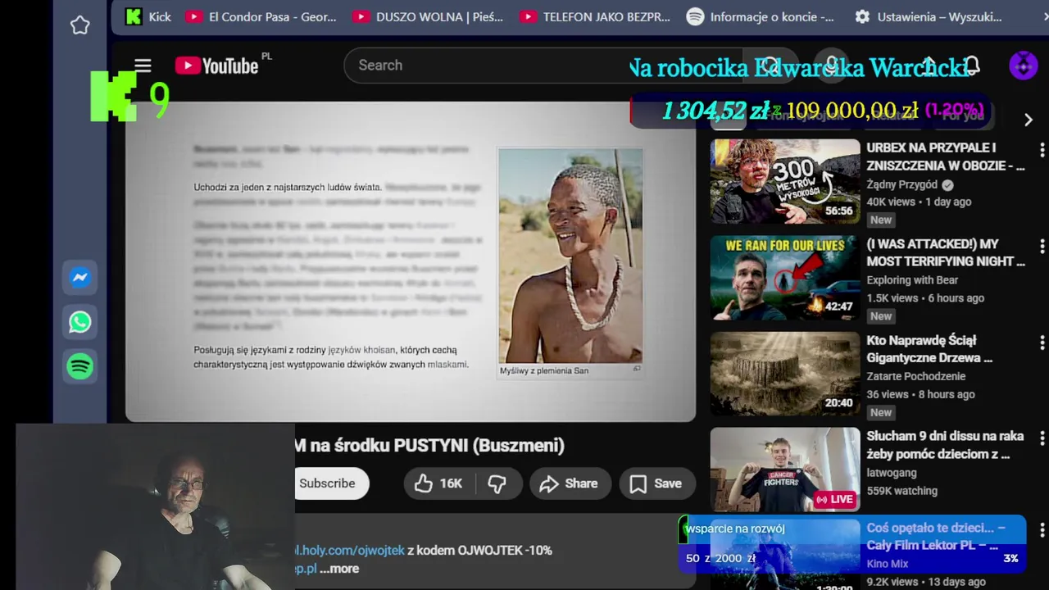
Task: Switch to Ustawienia – Wyszuki... tab
Action: tap(929, 16)
